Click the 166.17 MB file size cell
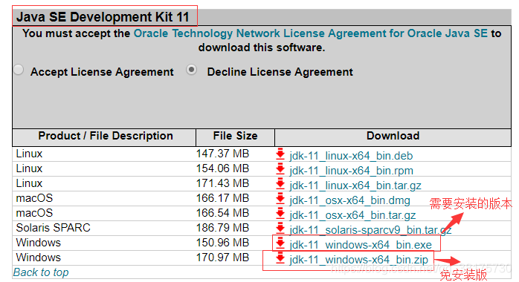Screen dimensions: 519x282 coord(222,198)
